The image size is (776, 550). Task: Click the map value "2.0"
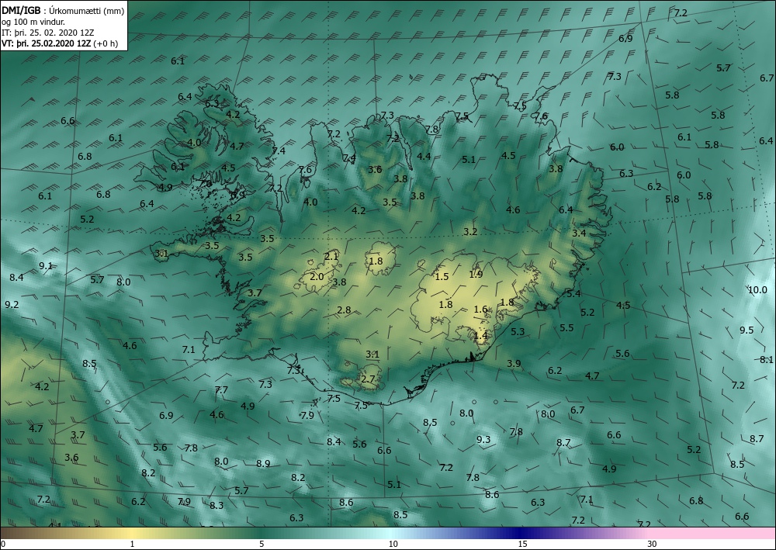pos(317,276)
